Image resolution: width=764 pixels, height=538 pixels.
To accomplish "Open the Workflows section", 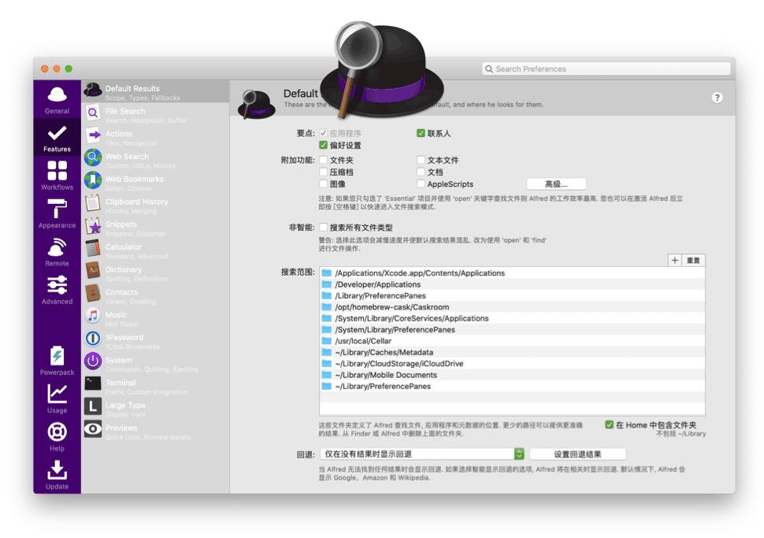I will point(57,176).
